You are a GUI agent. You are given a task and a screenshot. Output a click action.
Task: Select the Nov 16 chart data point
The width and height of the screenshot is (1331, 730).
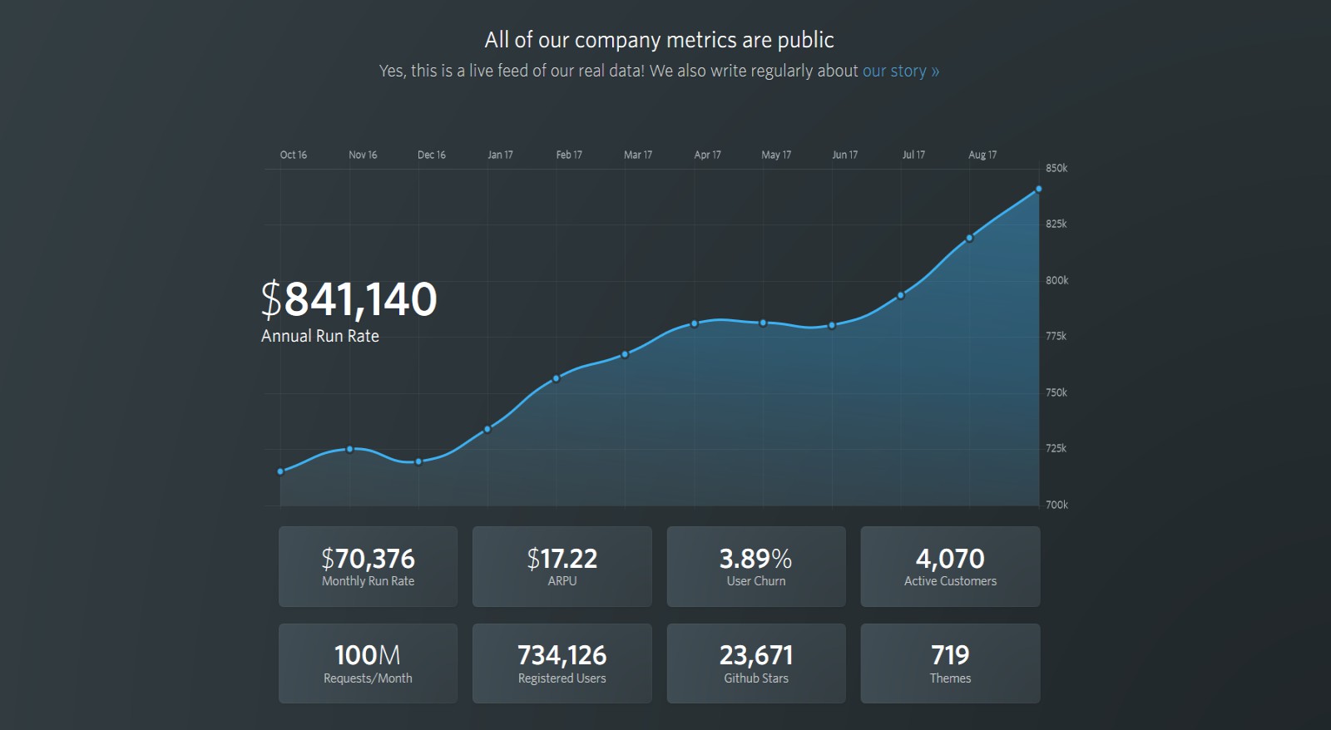pyautogui.click(x=349, y=449)
